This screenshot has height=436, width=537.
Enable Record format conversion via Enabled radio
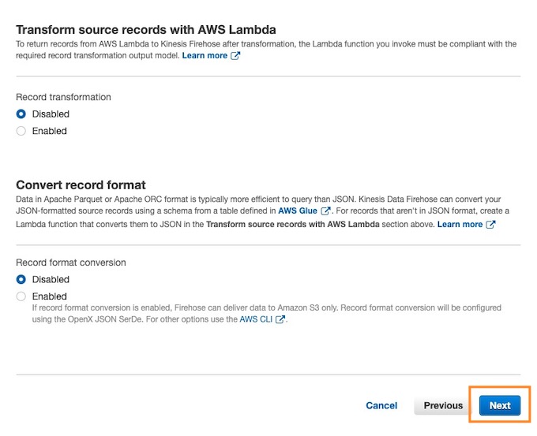[21, 296]
